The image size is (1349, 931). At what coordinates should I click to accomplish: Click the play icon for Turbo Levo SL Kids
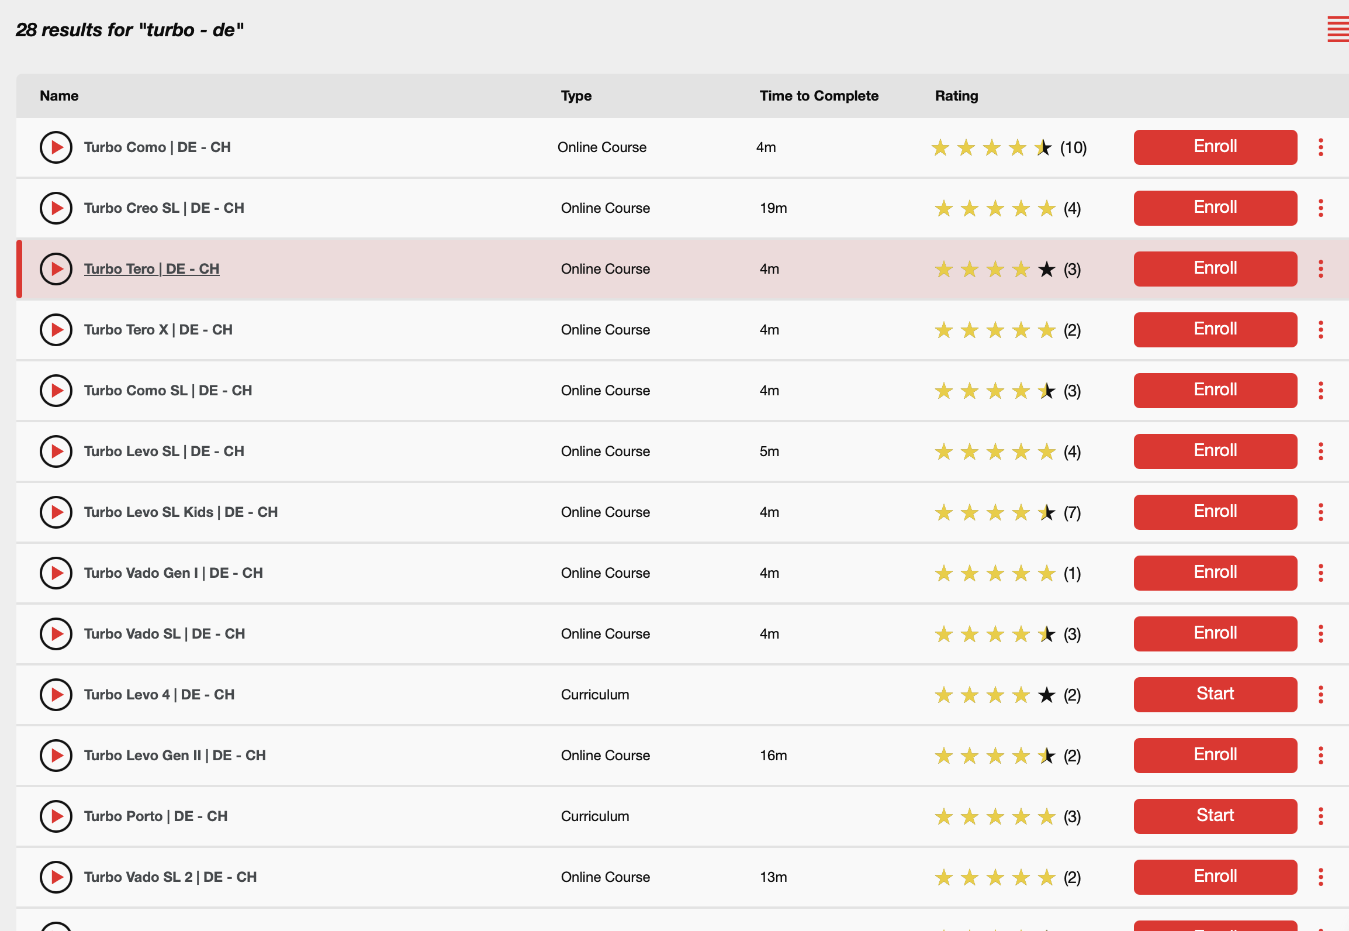[x=56, y=512]
